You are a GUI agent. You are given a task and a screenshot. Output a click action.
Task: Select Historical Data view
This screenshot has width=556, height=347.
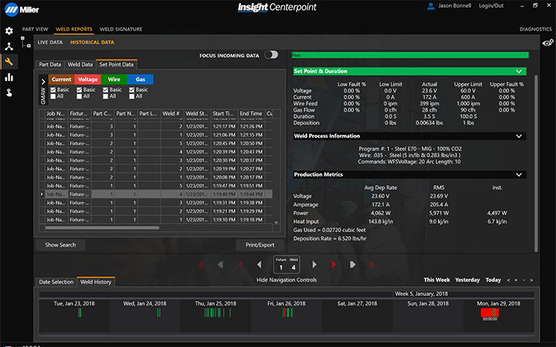pyautogui.click(x=92, y=42)
